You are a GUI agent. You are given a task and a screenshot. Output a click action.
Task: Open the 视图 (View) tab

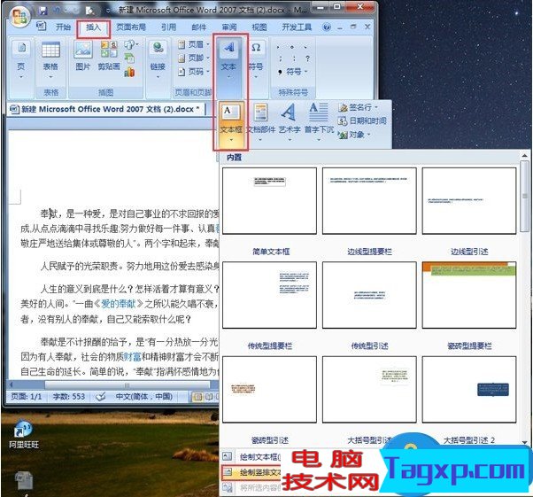[259, 27]
